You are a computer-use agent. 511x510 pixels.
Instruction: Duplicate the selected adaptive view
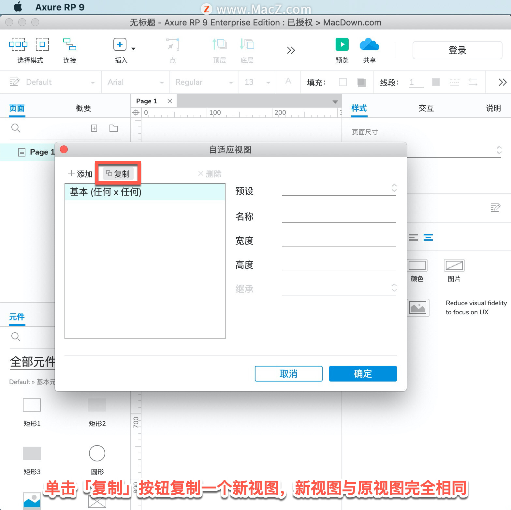tap(118, 174)
